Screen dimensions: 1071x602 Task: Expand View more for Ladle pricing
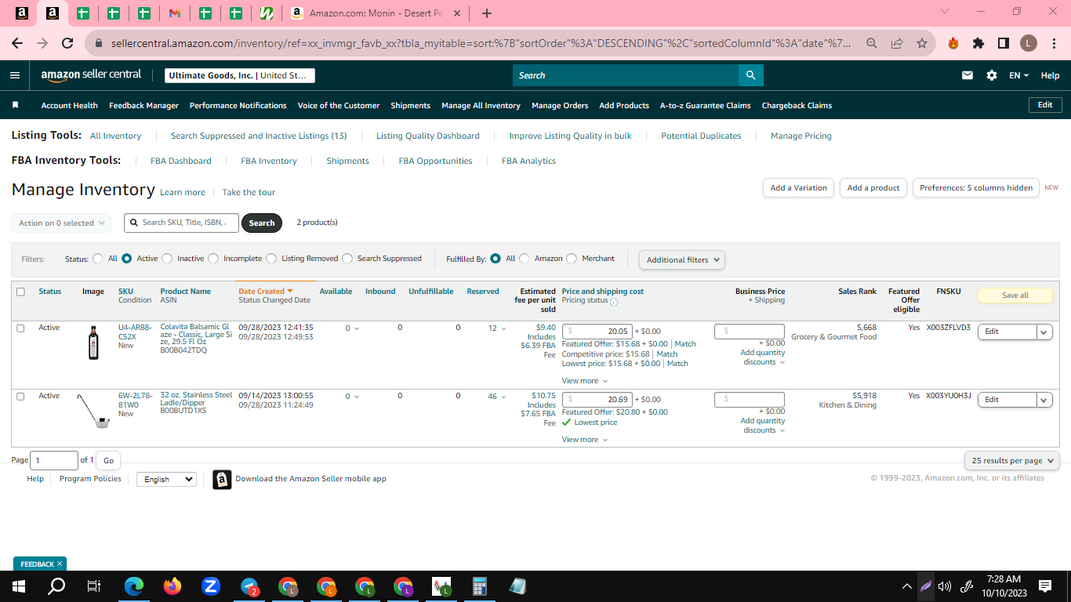[x=585, y=440]
